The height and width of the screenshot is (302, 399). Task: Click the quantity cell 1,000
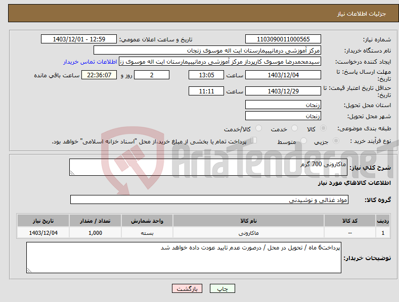(x=95, y=233)
